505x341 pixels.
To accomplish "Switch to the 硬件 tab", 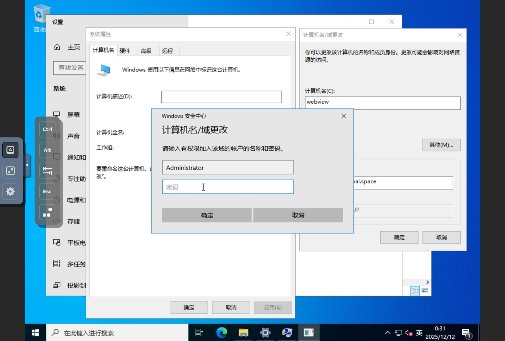I will pos(125,51).
